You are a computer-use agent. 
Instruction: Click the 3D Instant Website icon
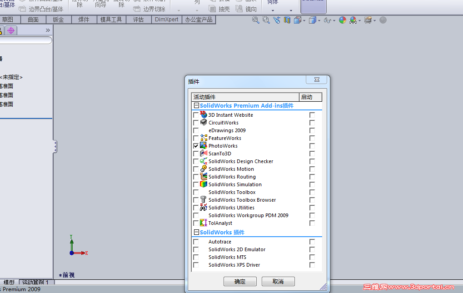203,114
